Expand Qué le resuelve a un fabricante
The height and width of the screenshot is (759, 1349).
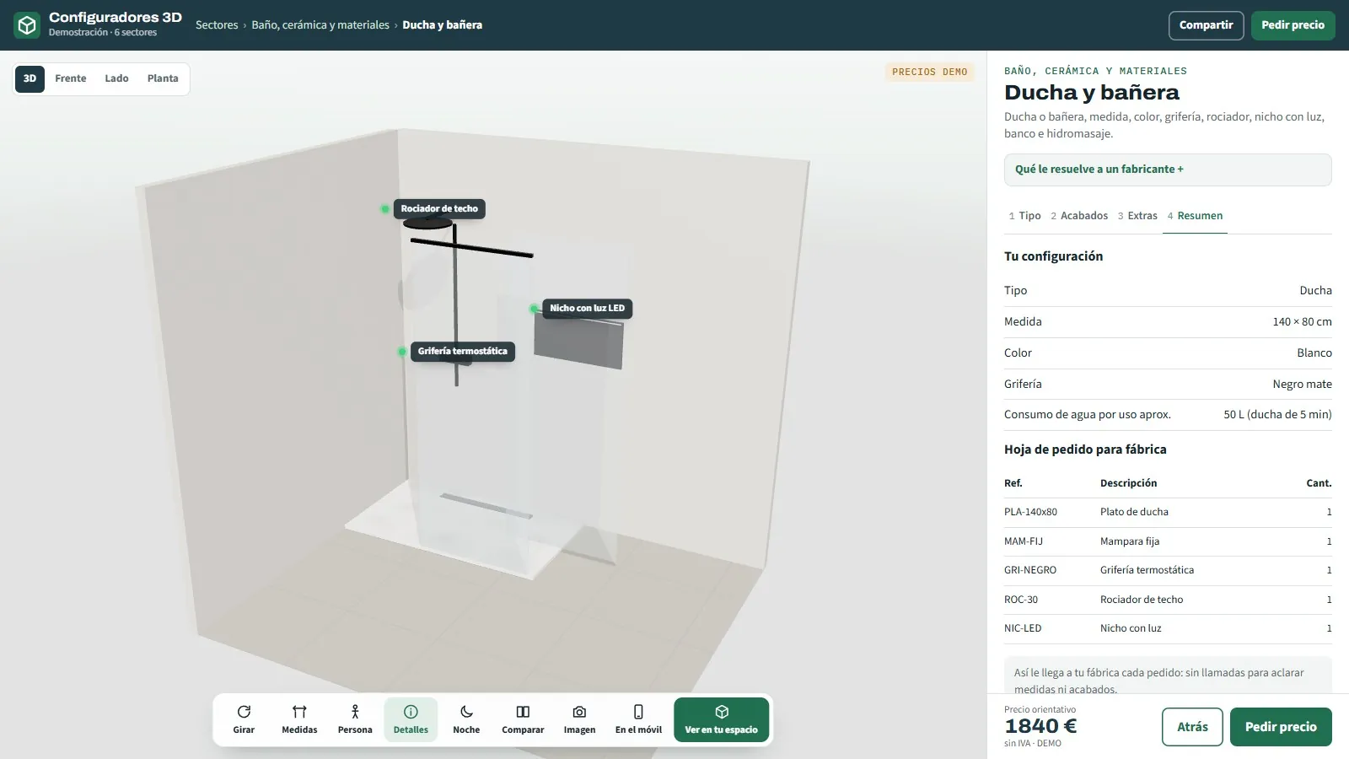tap(1168, 170)
